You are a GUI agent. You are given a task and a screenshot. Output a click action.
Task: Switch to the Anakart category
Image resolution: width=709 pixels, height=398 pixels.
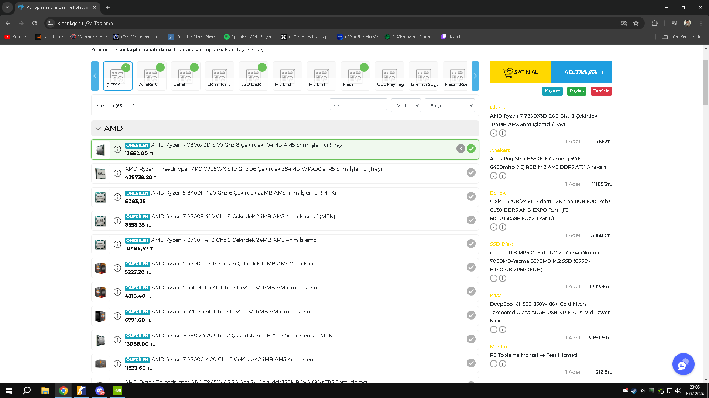151,76
